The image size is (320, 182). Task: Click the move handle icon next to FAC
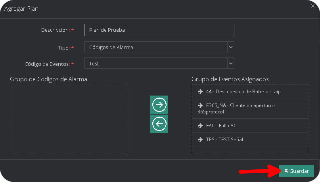[x=200, y=126]
